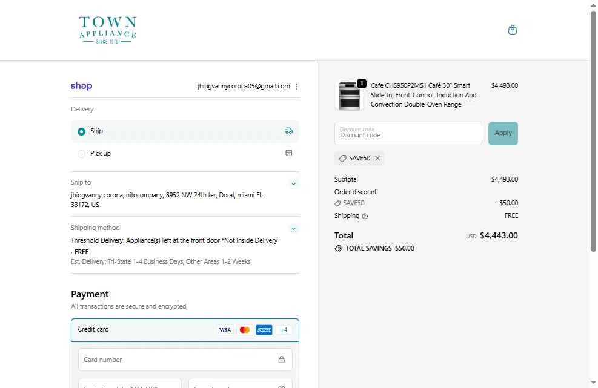Image resolution: width=598 pixels, height=388 pixels.
Task: Click the Apply discount button
Action: (x=503, y=133)
